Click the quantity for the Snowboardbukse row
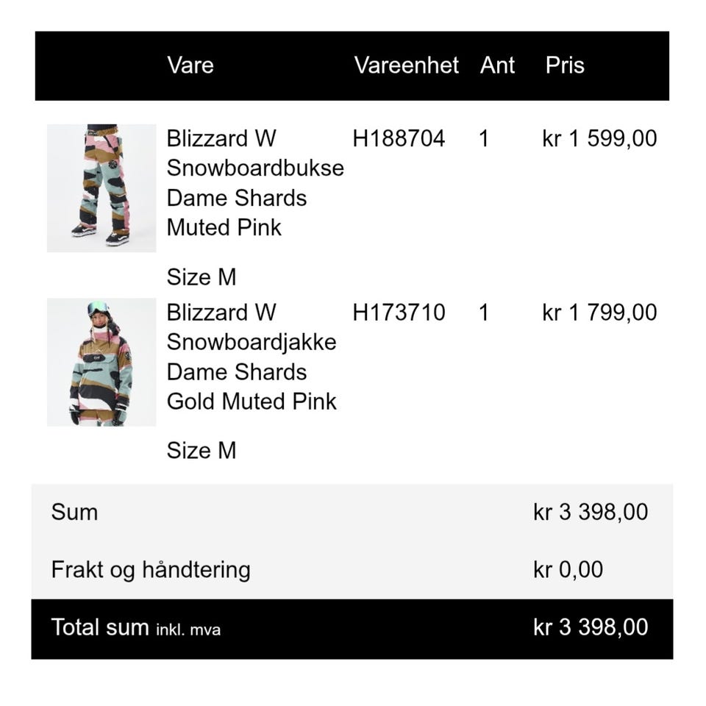 pos(483,138)
